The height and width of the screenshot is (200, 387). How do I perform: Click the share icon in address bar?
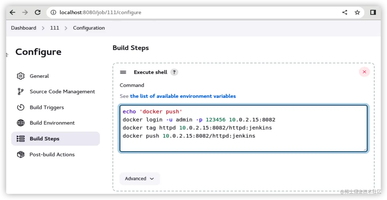pos(345,12)
